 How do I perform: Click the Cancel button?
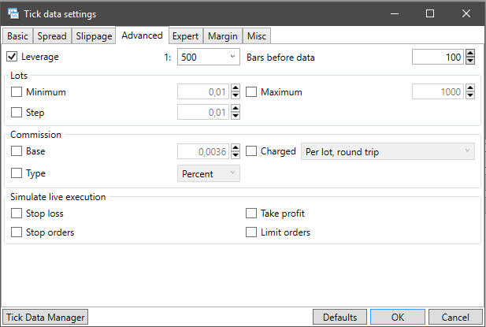[x=455, y=317]
